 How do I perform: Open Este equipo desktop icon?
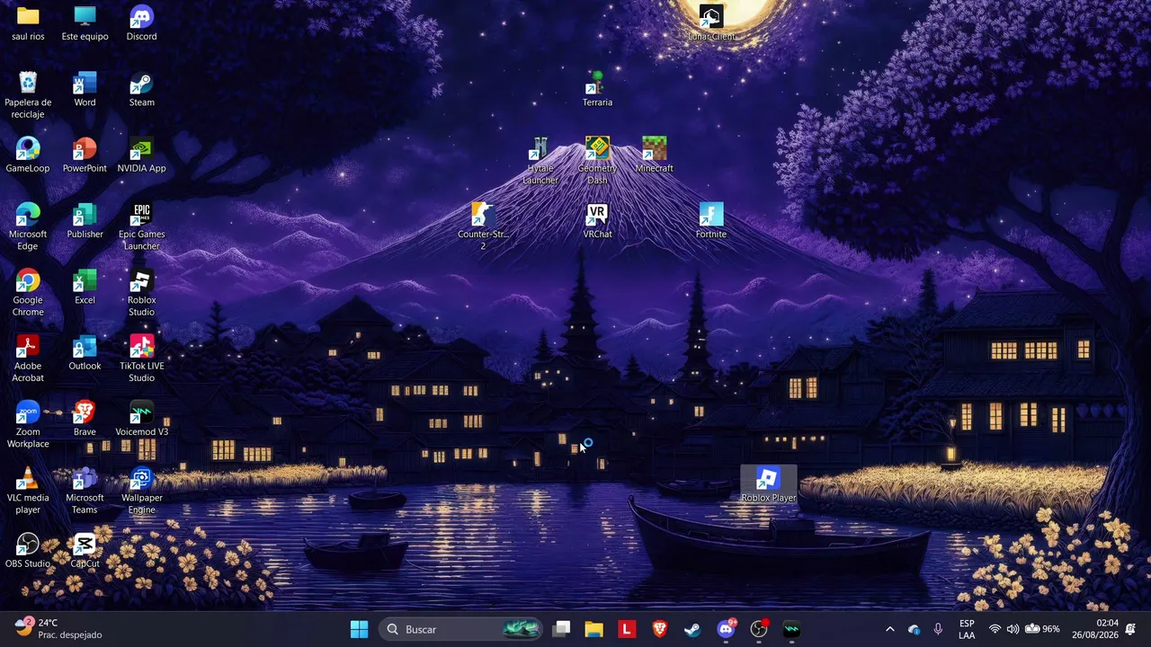point(85,23)
